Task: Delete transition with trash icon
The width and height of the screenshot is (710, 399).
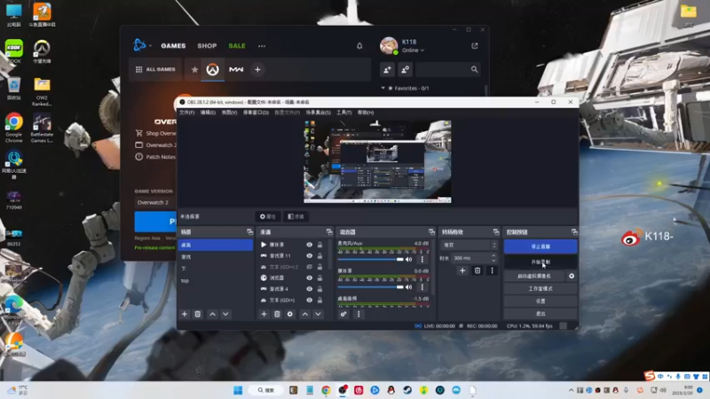Action: tap(477, 270)
